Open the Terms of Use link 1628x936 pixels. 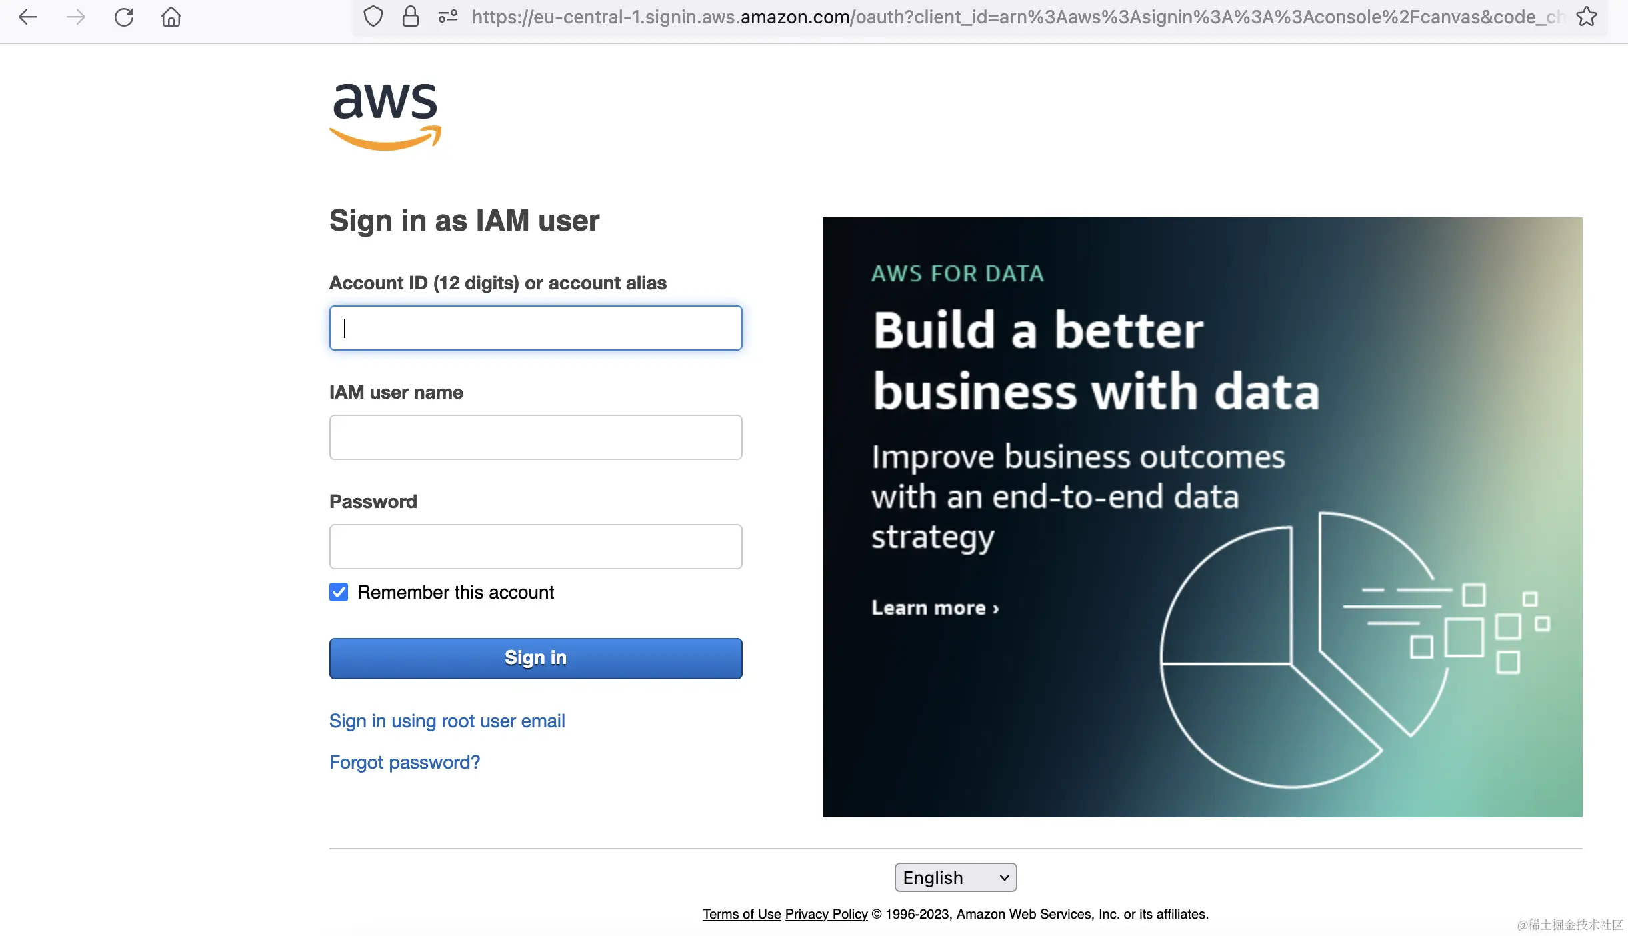coord(741,914)
